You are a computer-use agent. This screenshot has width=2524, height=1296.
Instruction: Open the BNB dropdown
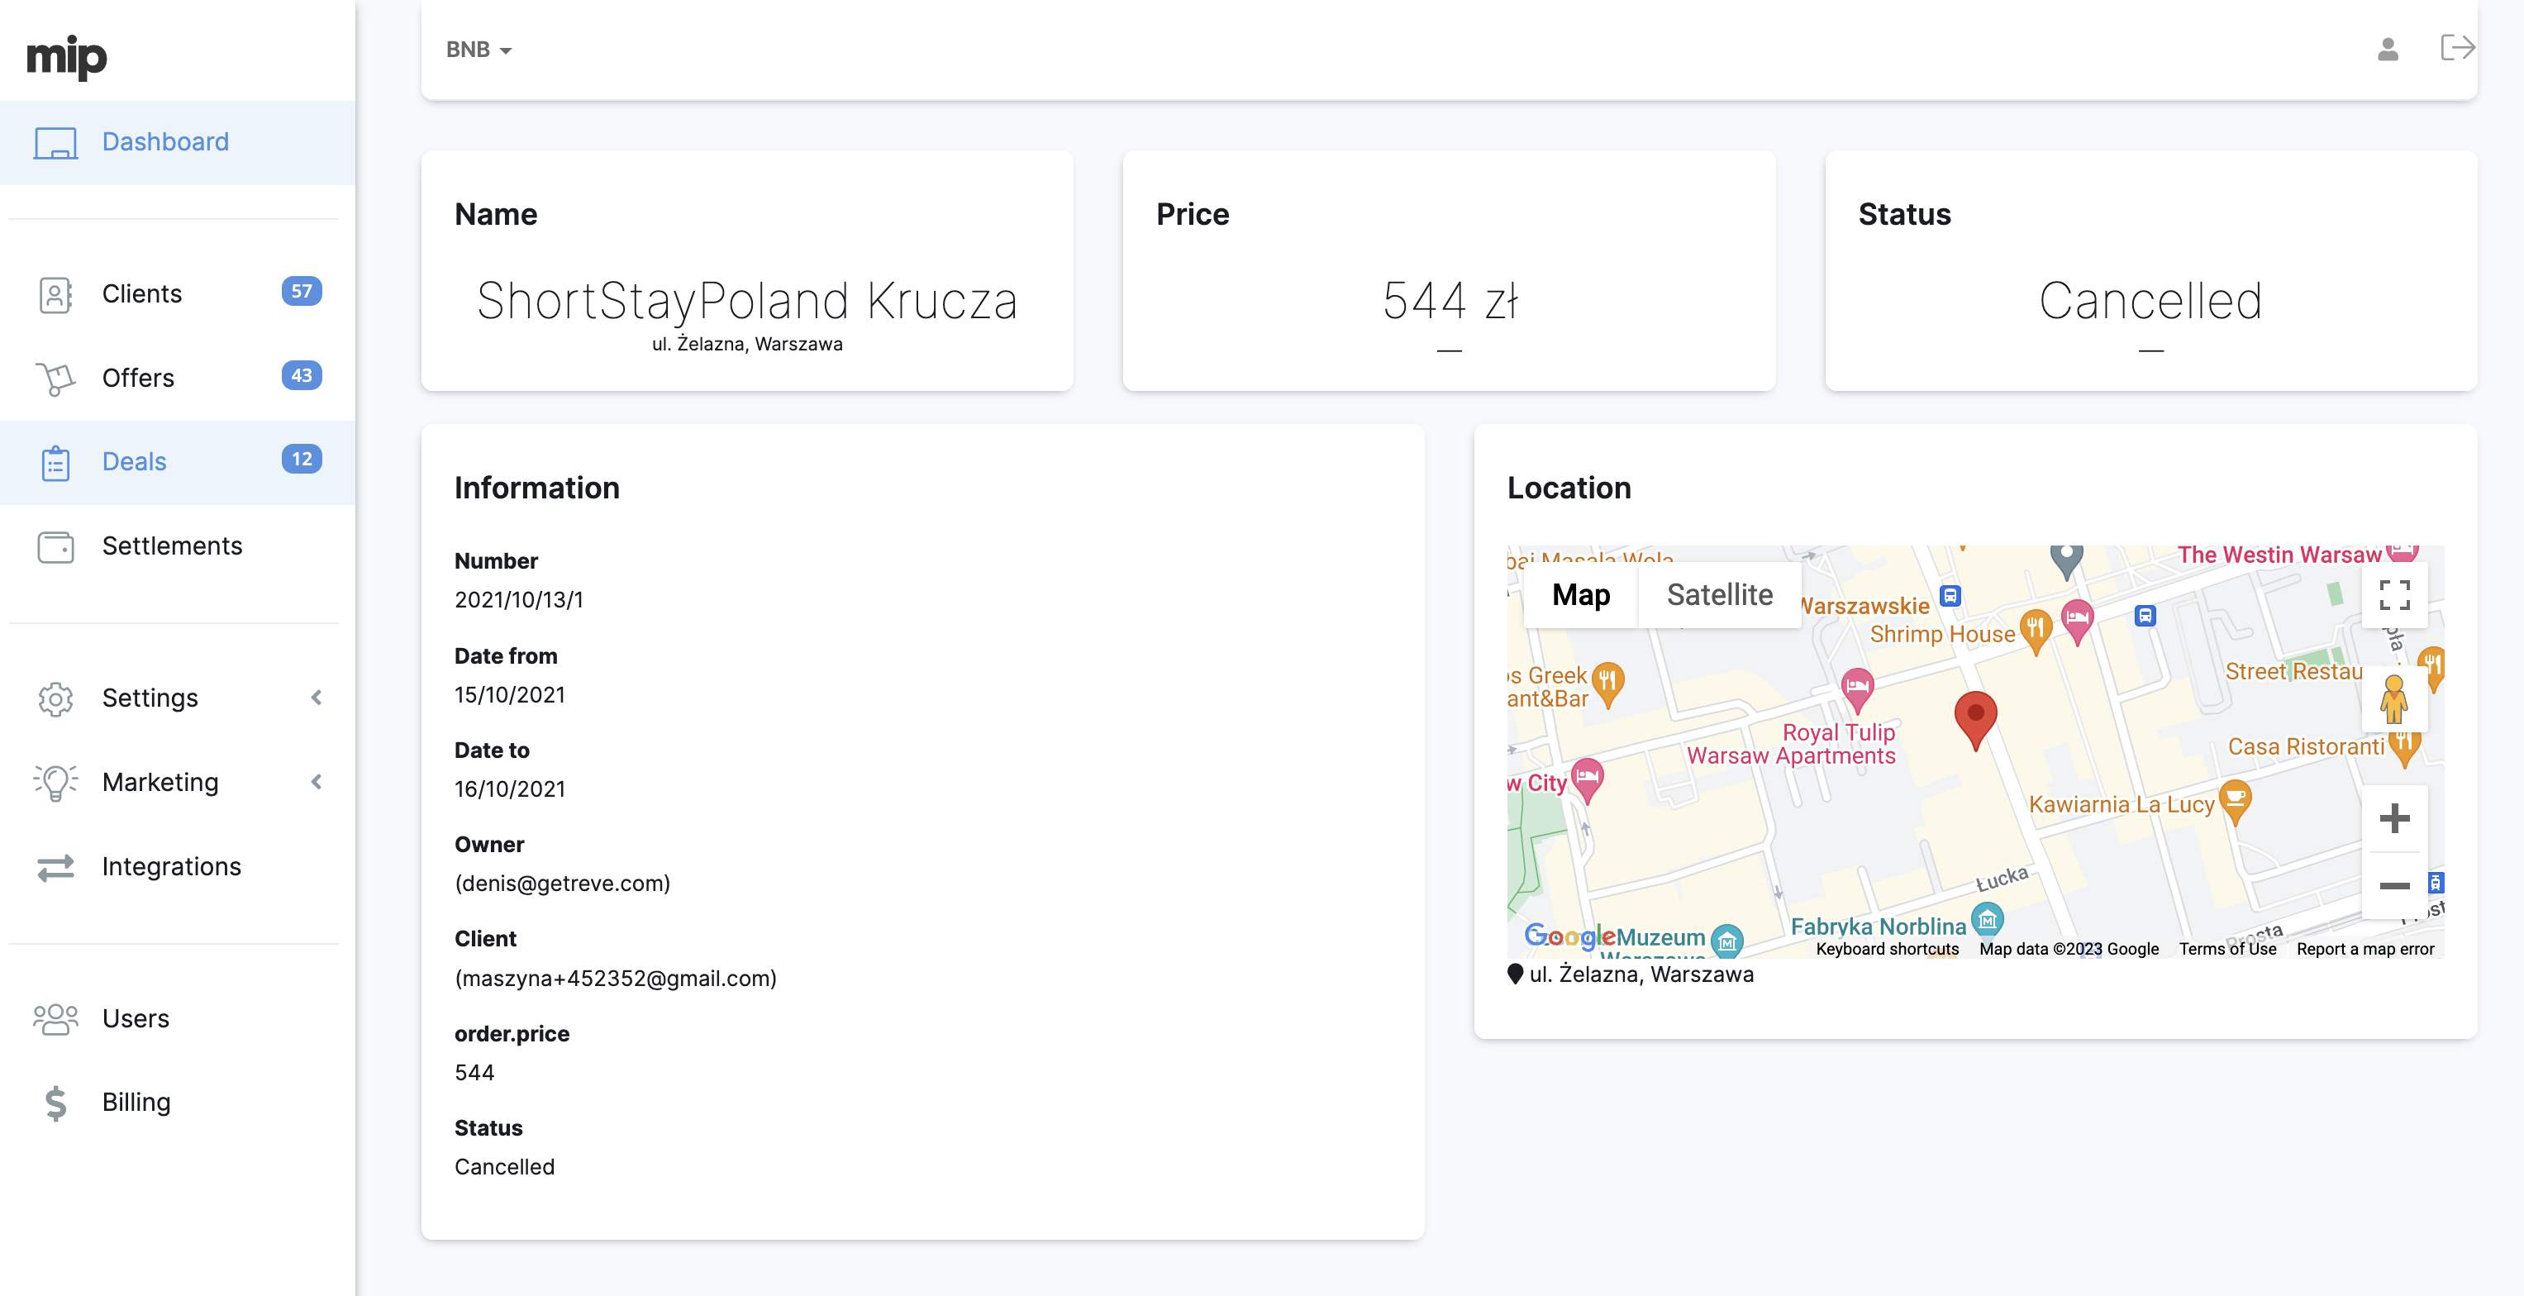pyautogui.click(x=479, y=49)
